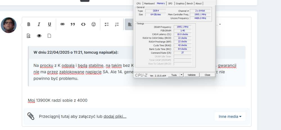Toggle italic text formatting

tap(39, 24)
